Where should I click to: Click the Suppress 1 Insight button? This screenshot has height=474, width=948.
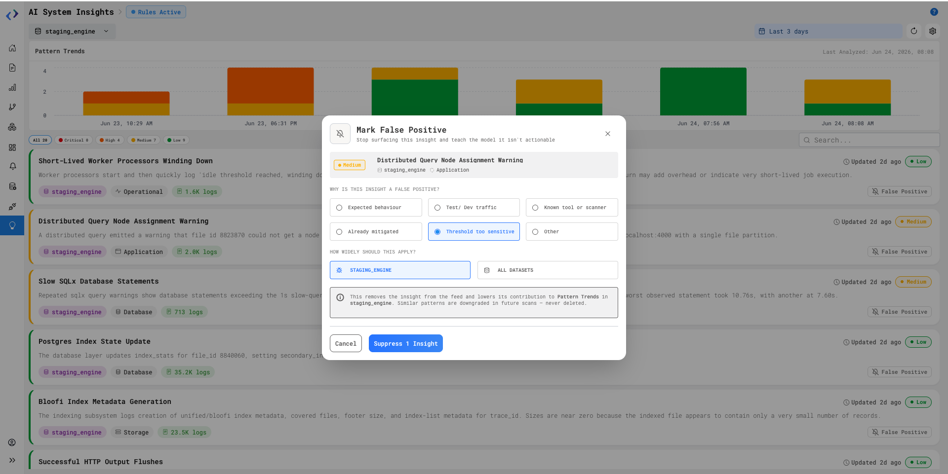coord(406,344)
